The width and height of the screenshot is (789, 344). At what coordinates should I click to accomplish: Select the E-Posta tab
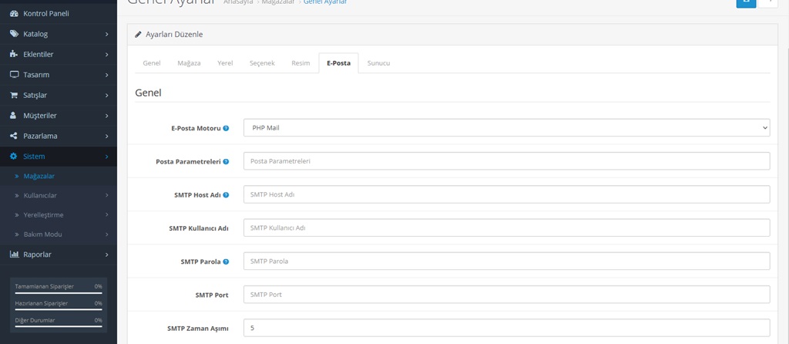click(x=339, y=63)
